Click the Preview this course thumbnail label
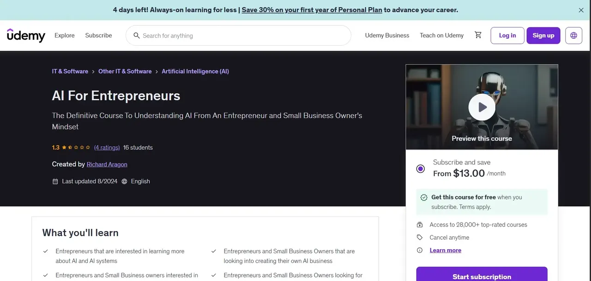Image resolution: width=591 pixels, height=281 pixels. [x=482, y=138]
